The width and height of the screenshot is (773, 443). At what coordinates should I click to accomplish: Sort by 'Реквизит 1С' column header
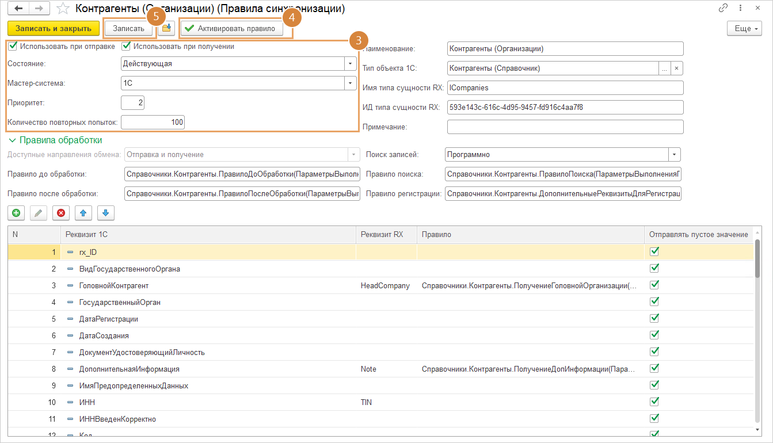click(x=207, y=234)
